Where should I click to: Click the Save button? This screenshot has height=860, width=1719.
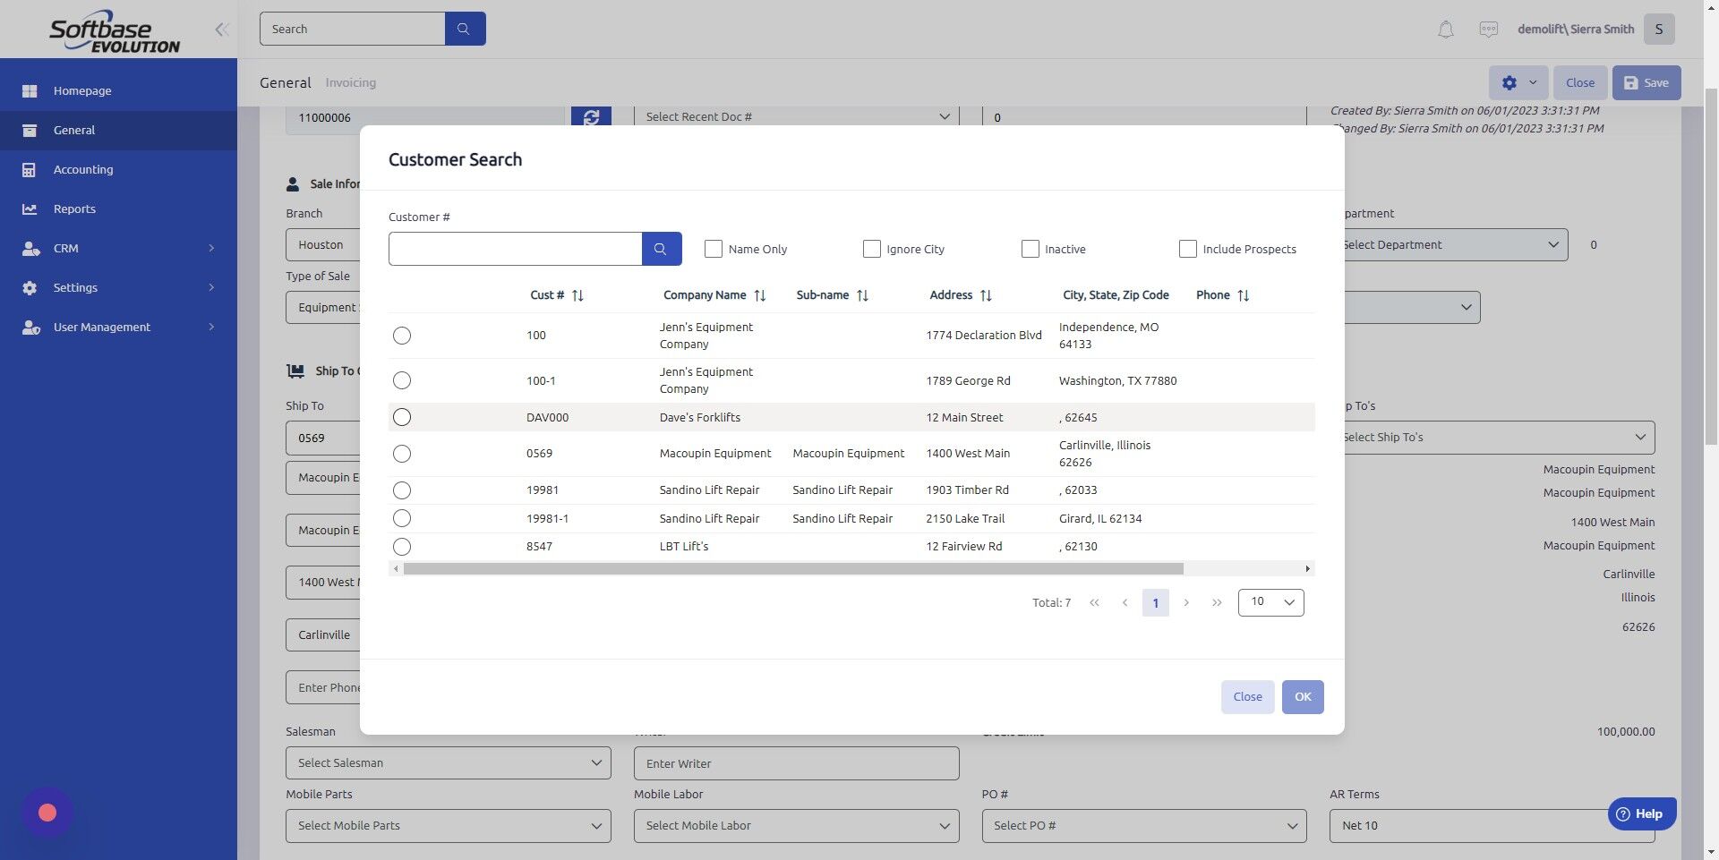point(1646,82)
